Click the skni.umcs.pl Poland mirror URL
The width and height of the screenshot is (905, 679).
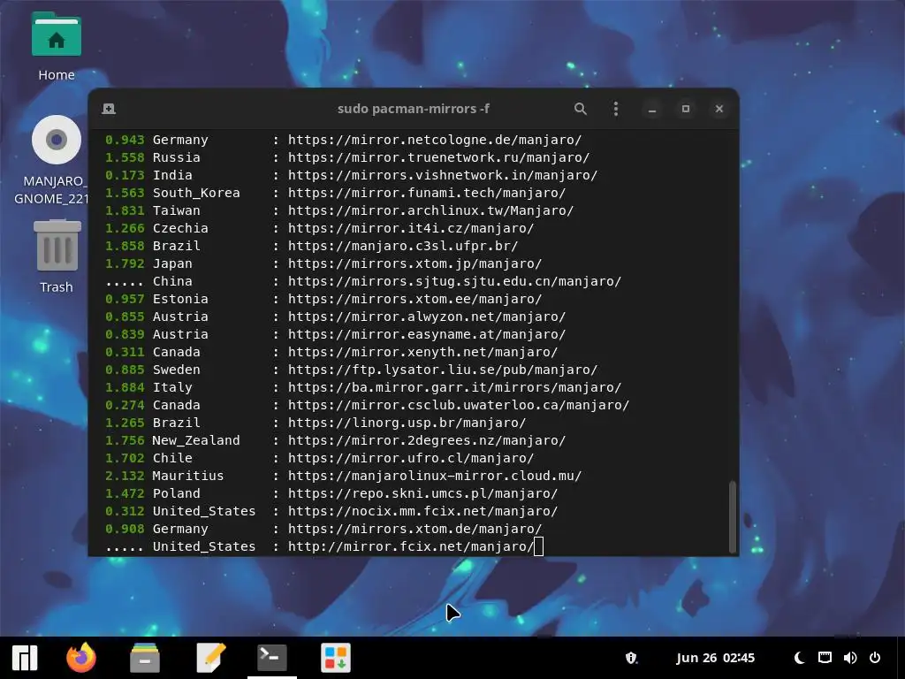(x=422, y=493)
